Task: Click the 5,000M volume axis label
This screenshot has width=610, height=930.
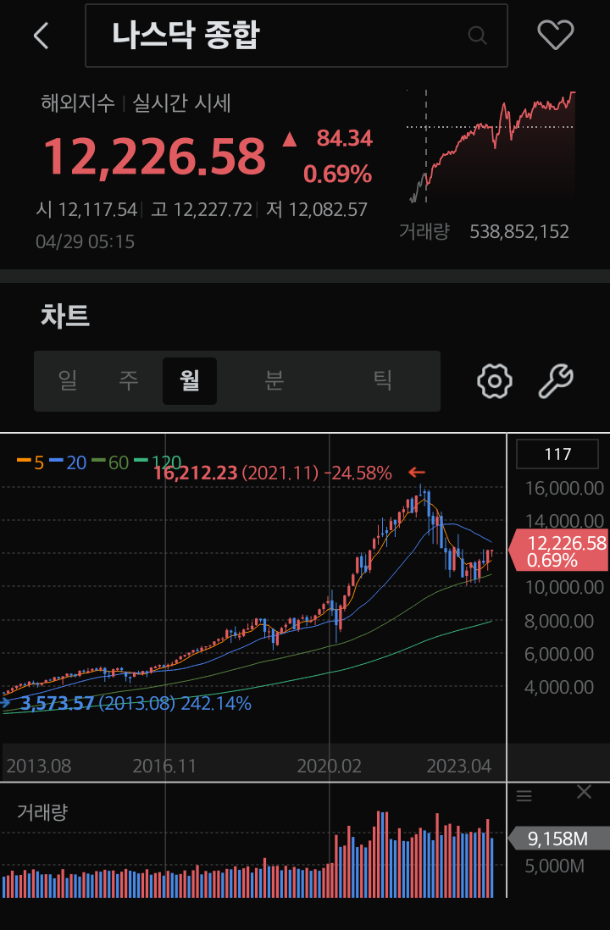Action: (x=554, y=866)
